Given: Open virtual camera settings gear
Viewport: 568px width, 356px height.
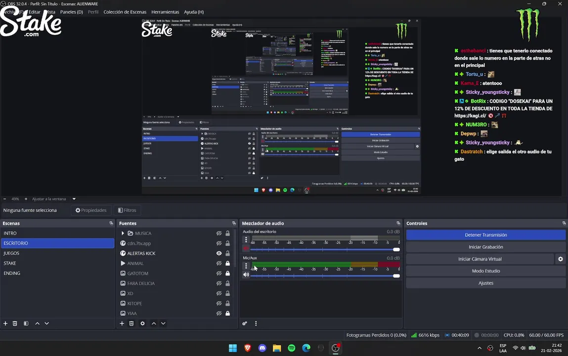Looking at the screenshot, I should (561, 259).
